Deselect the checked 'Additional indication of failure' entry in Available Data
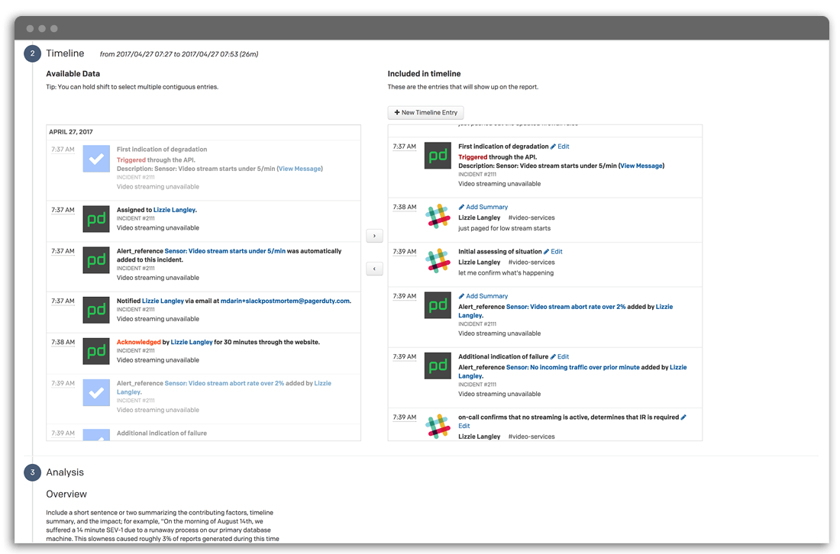 pos(96,435)
